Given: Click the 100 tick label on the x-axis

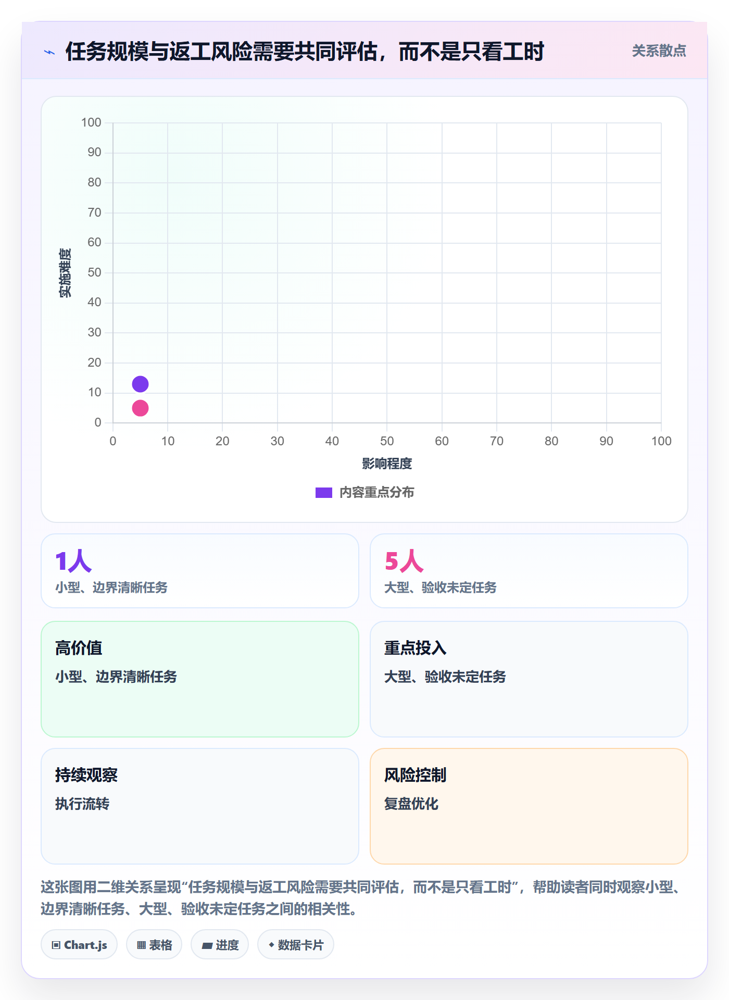Looking at the screenshot, I should [661, 441].
